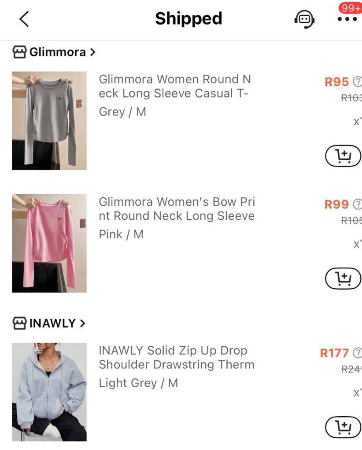
Task: Open Glimmora Women Round Neck T-shirt title
Action: 175,86
